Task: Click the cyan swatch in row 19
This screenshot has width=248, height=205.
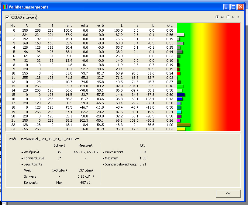Action: tap(179, 112)
